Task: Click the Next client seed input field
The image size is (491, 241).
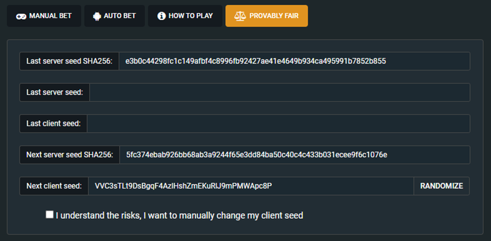Action: tap(251, 186)
